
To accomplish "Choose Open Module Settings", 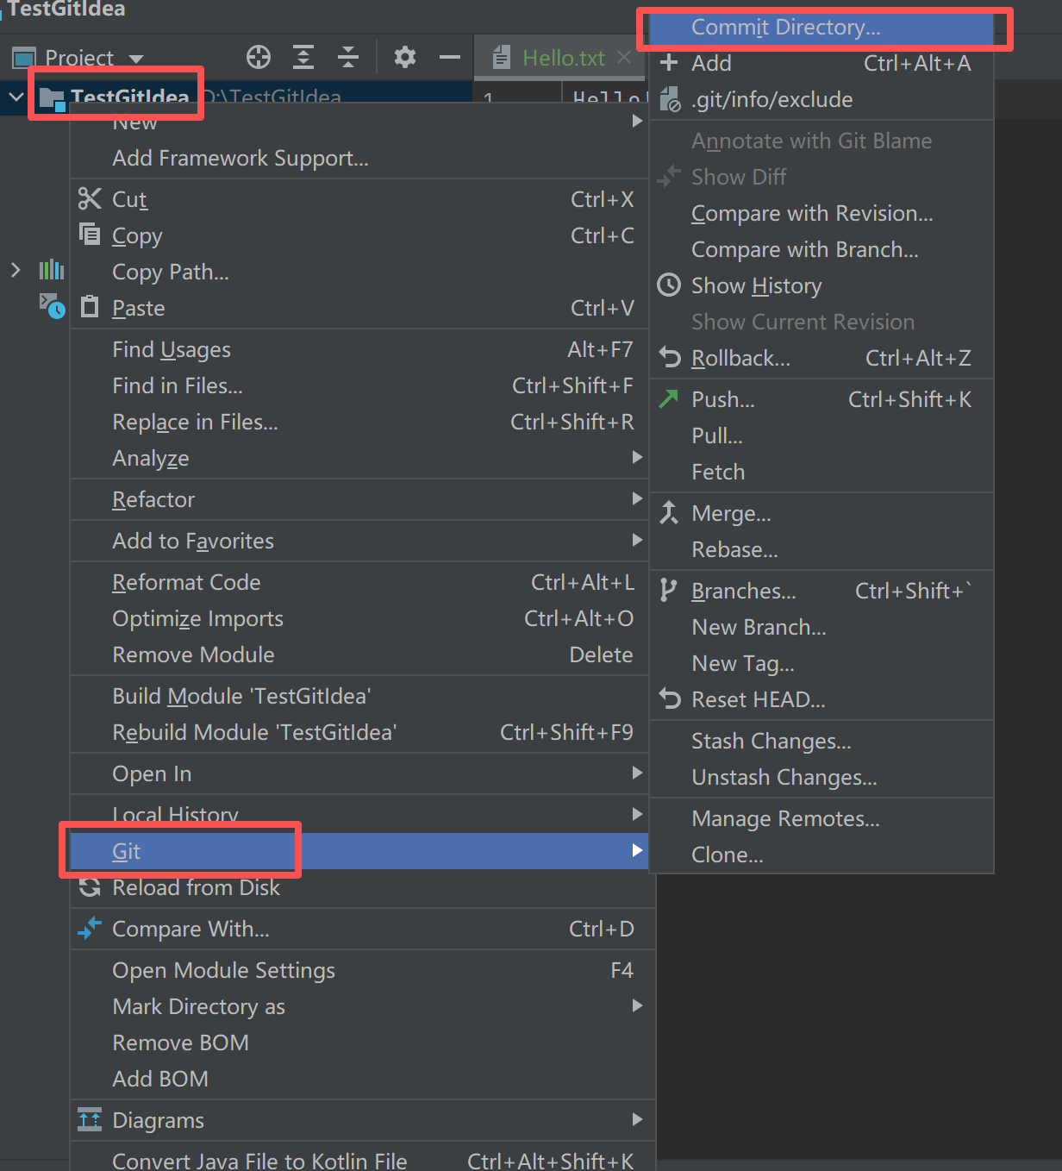I will coord(362,970).
